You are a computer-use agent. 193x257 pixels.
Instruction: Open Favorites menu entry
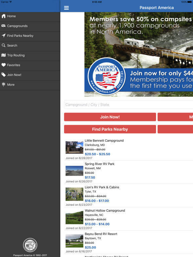click(x=30, y=65)
